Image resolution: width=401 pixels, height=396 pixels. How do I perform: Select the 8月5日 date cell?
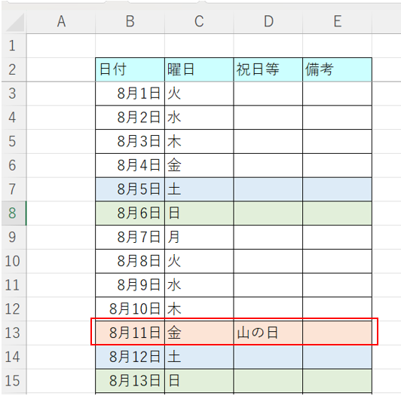click(x=130, y=189)
